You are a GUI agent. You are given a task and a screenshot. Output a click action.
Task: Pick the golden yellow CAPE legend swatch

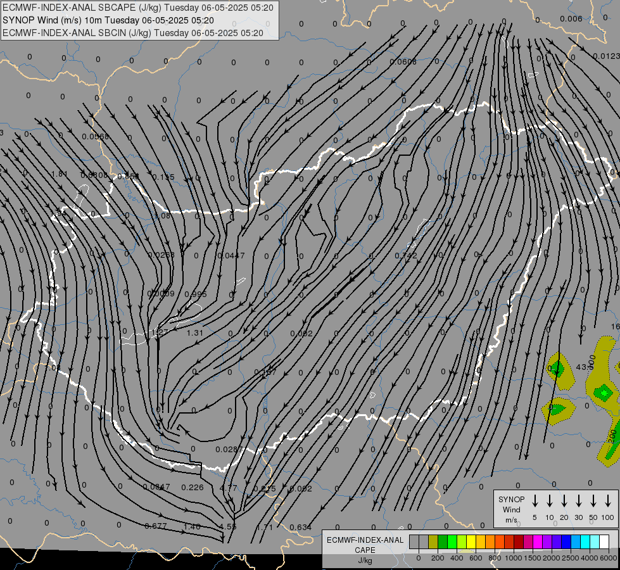click(481, 542)
